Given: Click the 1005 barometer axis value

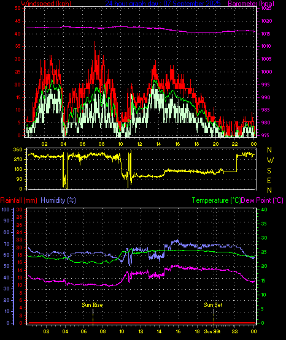Looking at the screenshot, I should click(266, 59).
